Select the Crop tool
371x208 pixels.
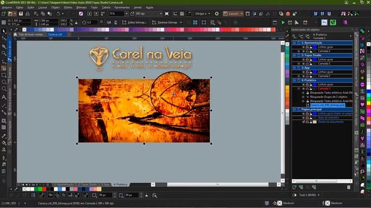[3, 46]
